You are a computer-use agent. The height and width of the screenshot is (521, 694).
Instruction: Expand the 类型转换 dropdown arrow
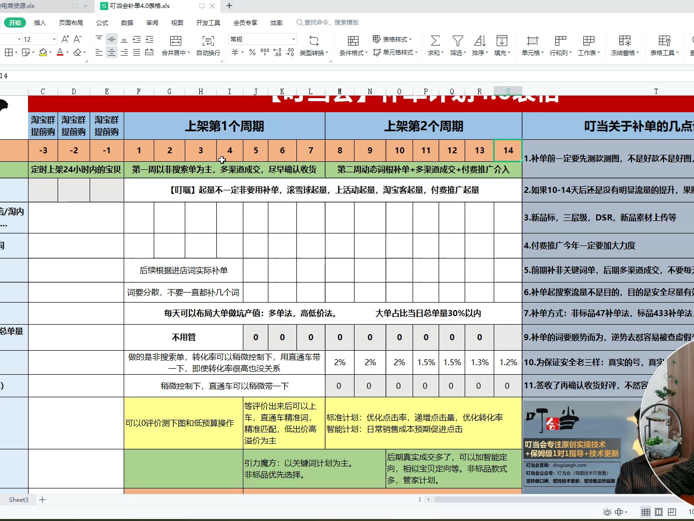(326, 53)
